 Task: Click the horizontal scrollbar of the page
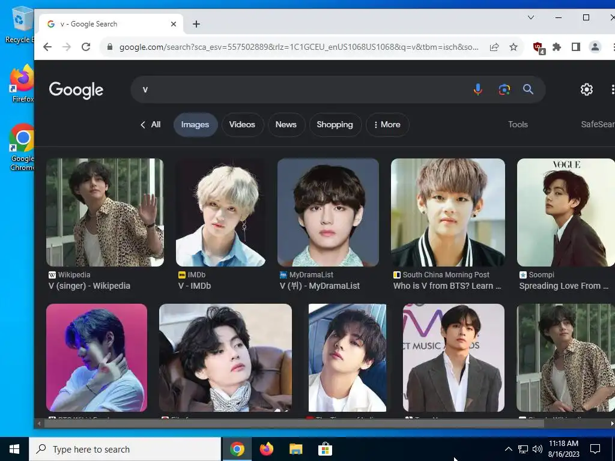pos(294,423)
